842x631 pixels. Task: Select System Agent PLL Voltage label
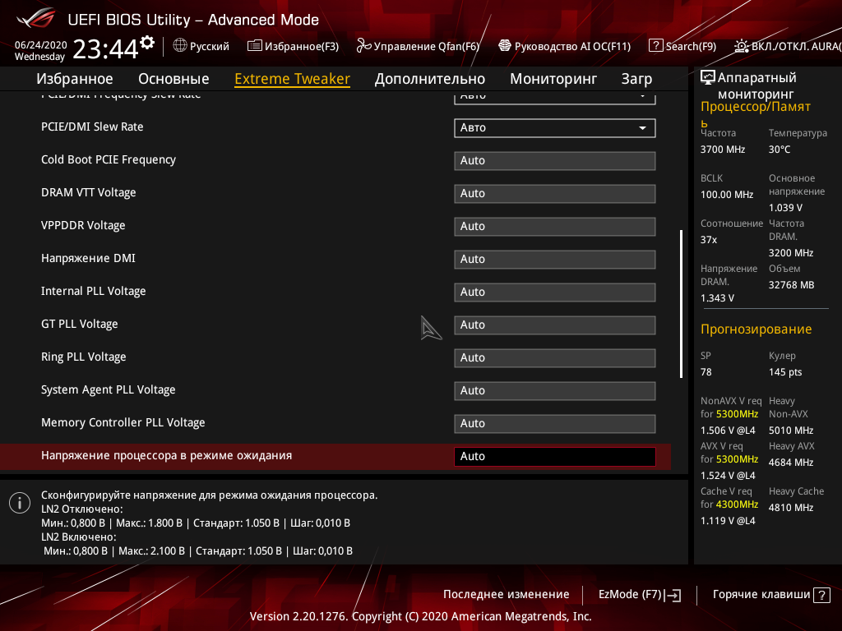click(109, 389)
